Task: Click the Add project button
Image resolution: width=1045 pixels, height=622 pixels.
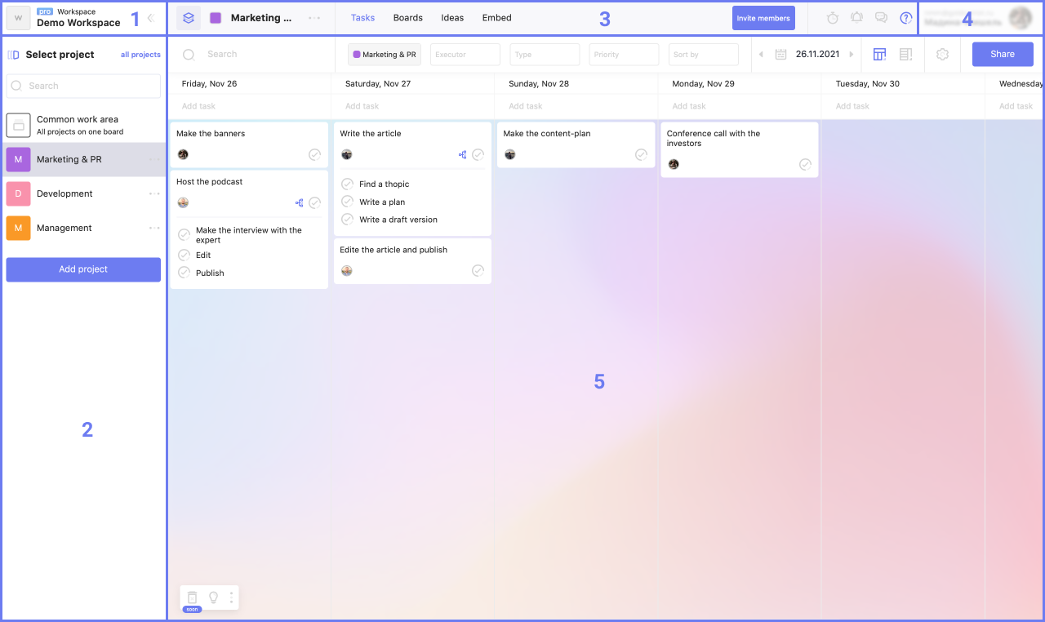Action: point(83,269)
